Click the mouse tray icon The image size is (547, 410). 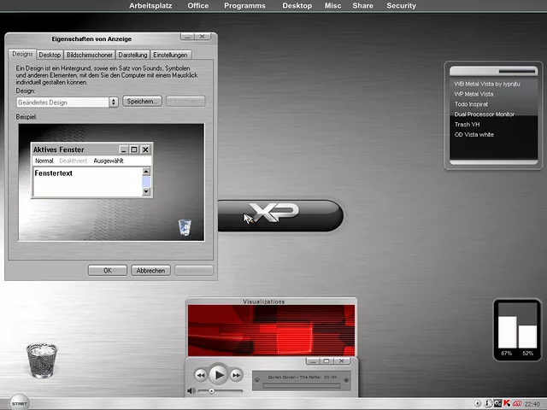pyautogui.click(x=488, y=403)
